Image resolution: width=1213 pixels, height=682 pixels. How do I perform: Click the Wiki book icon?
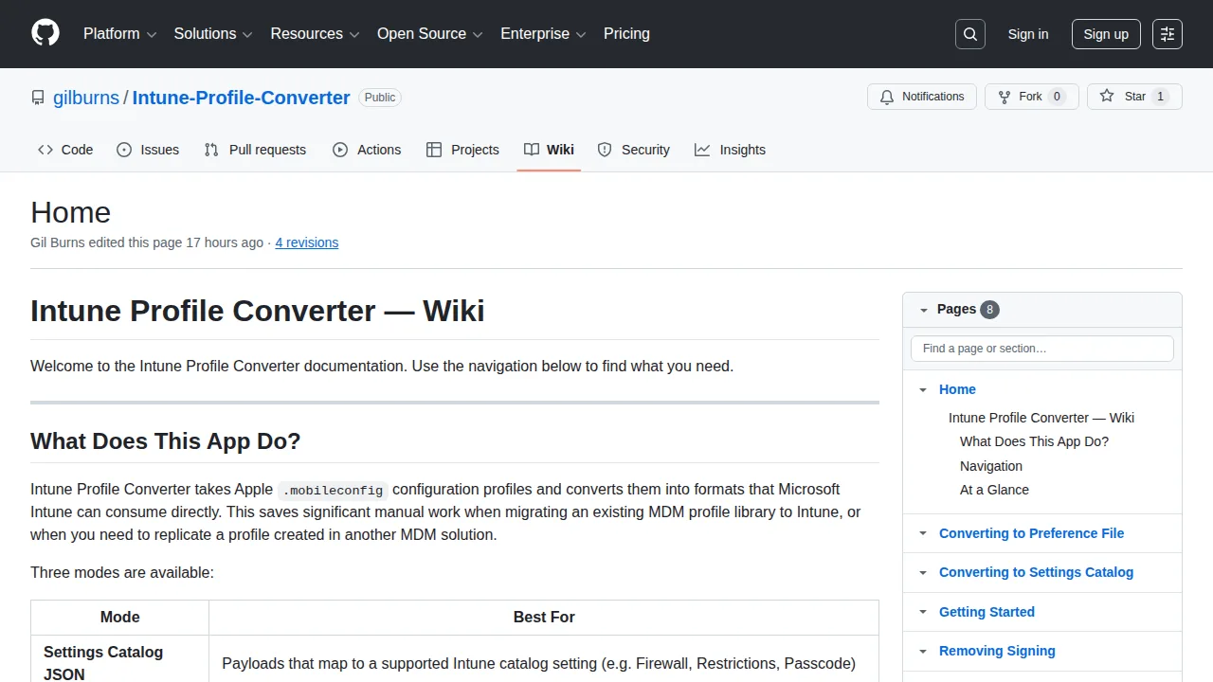(532, 150)
